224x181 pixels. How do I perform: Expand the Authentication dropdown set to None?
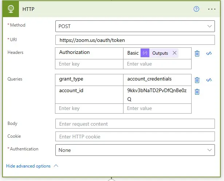(x=135, y=150)
